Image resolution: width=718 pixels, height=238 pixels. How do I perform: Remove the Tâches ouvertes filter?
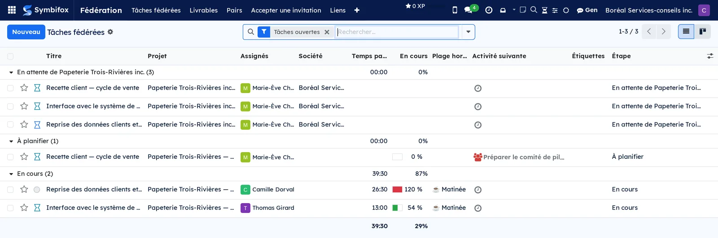(327, 32)
